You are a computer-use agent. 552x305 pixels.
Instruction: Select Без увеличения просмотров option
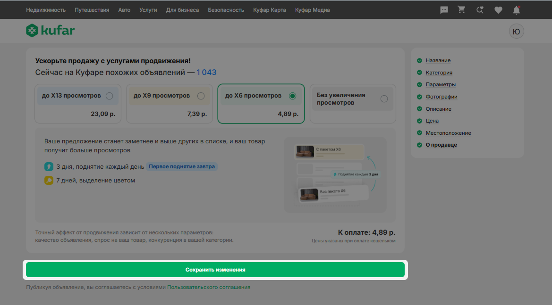[x=353, y=104]
